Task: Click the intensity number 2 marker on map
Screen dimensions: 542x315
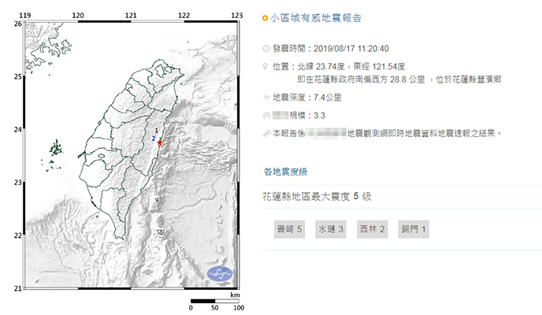Action: tap(154, 138)
